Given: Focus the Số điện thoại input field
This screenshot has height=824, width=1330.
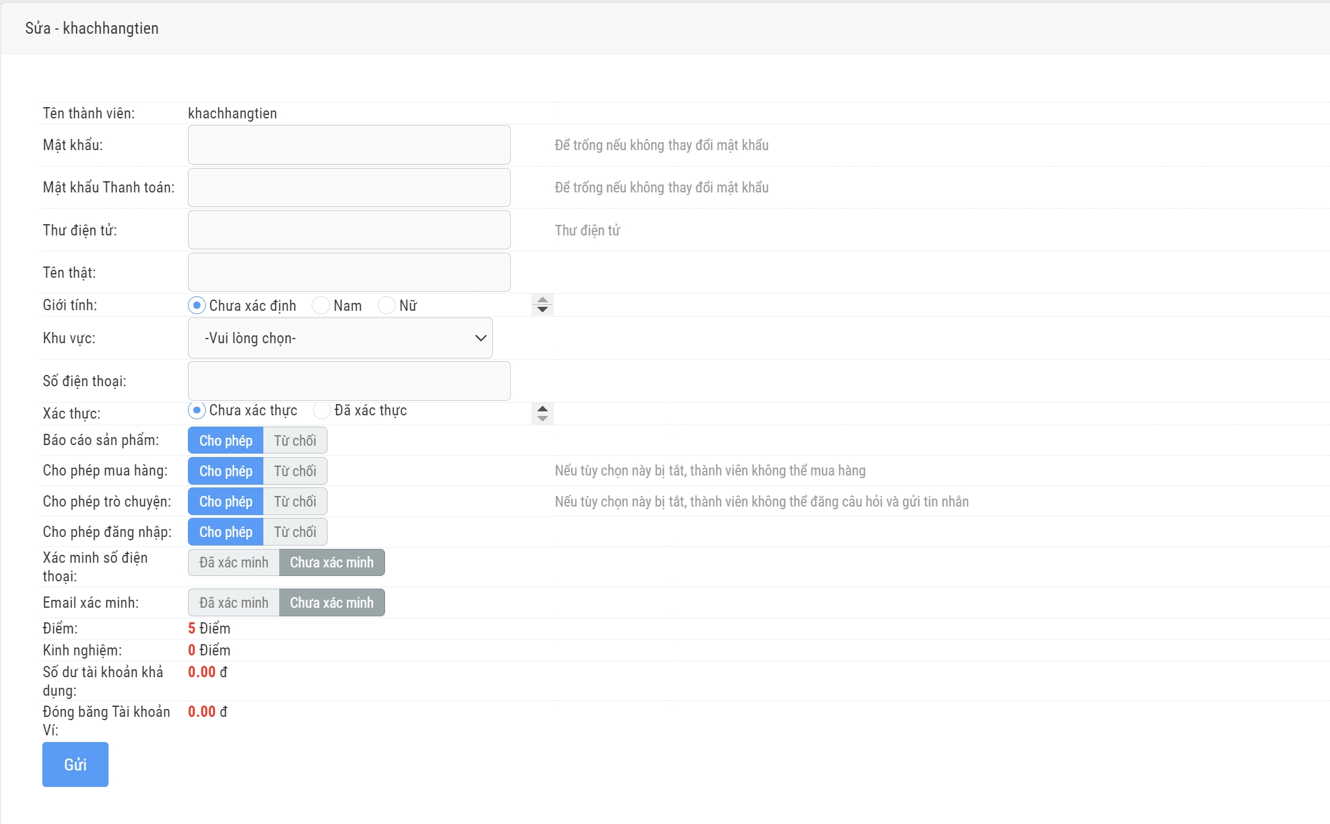Looking at the screenshot, I should tap(349, 381).
